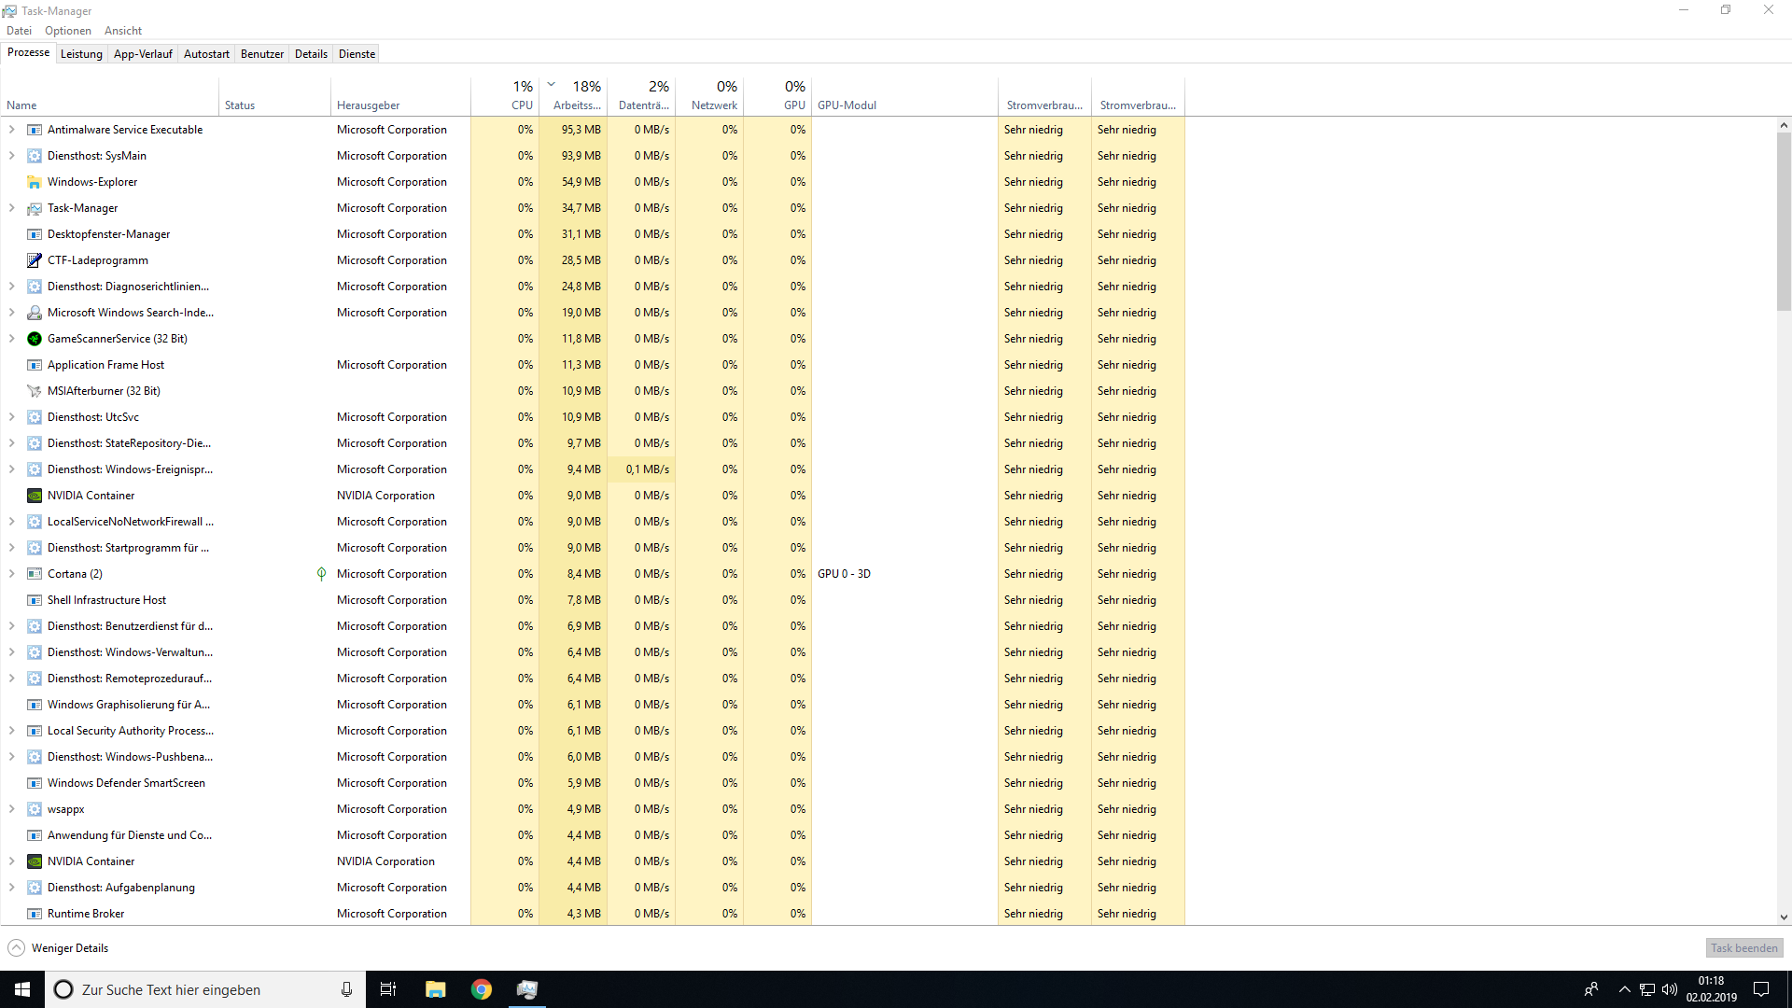The width and height of the screenshot is (1792, 1008).
Task: Click the microphone icon in search box
Action: pos(346,989)
